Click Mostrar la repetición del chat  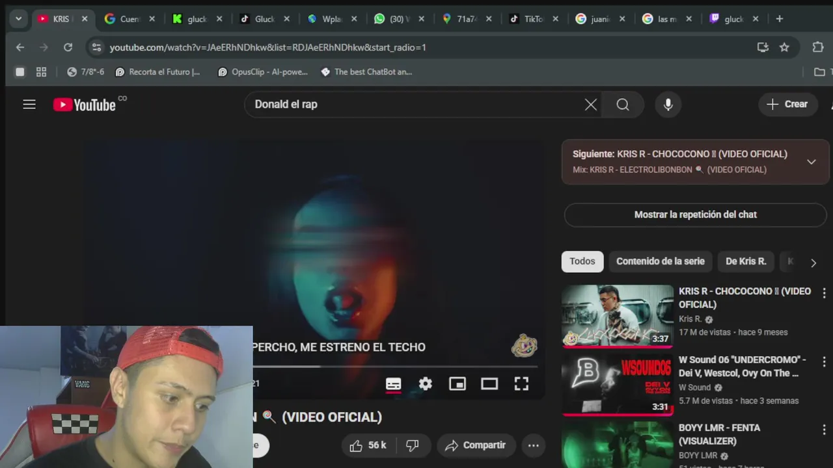pyautogui.click(x=695, y=214)
